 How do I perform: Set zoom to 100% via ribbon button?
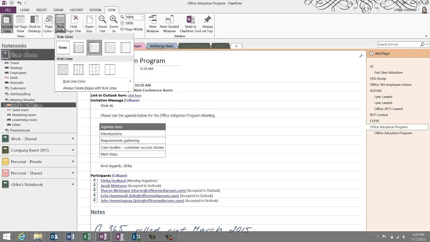click(x=127, y=23)
